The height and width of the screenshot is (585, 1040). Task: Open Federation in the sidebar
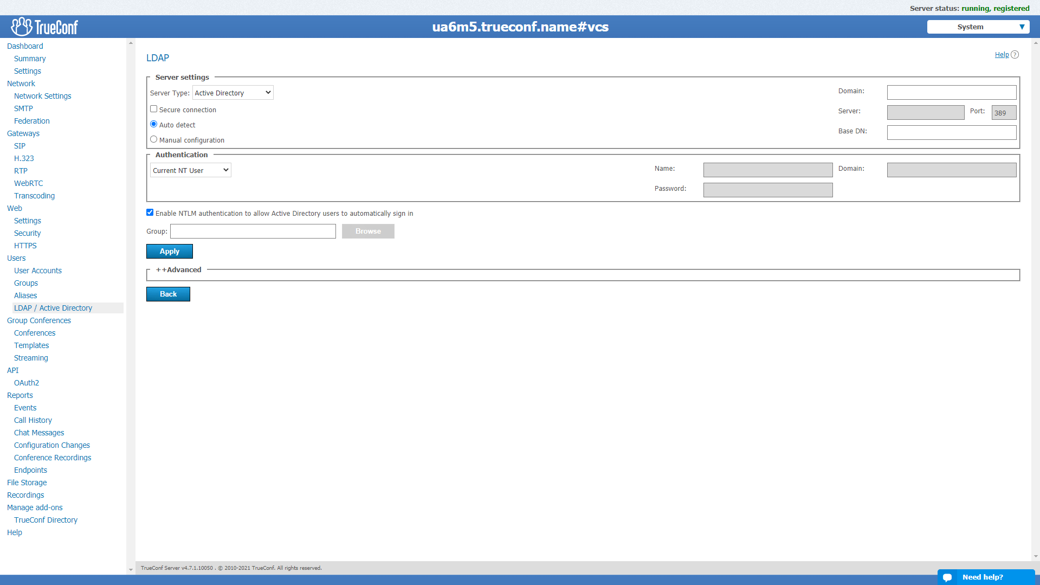click(32, 121)
